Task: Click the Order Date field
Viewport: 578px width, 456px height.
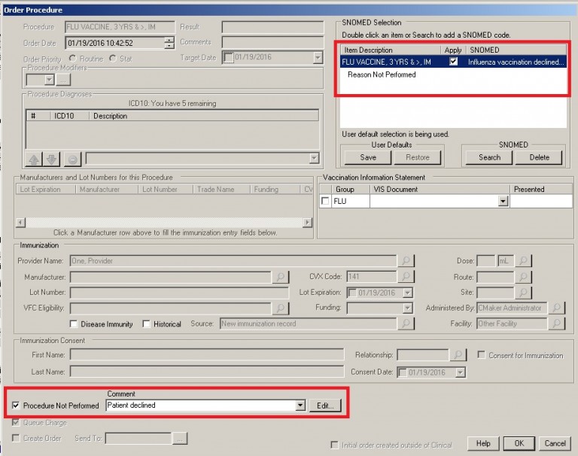Action: point(113,43)
